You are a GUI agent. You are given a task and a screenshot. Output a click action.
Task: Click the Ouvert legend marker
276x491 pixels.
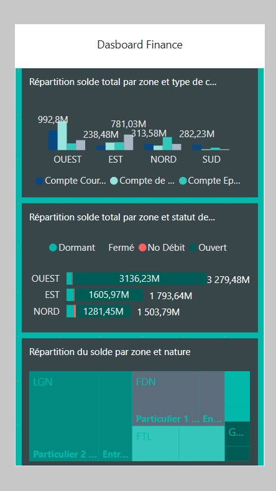(x=193, y=248)
